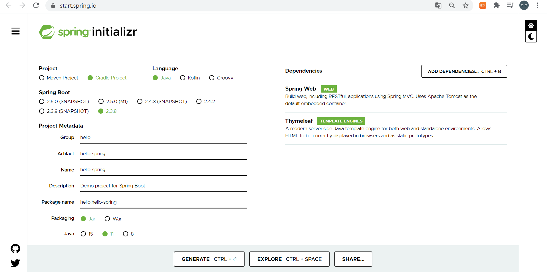Viewport: 547px width, 272px height.
Task: Open the GitHub icon link
Action: pos(15,249)
